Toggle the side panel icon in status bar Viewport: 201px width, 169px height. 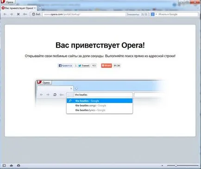(x=4, y=165)
